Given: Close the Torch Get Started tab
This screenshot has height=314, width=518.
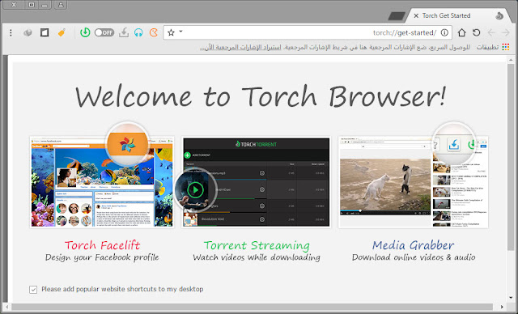Looking at the screenshot, I should pyautogui.click(x=416, y=15).
